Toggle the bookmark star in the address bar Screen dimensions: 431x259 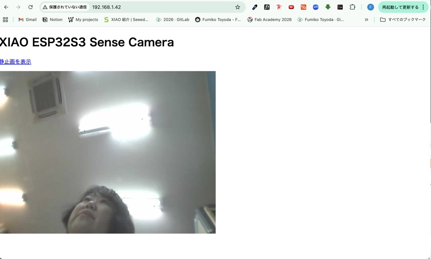pyautogui.click(x=237, y=7)
